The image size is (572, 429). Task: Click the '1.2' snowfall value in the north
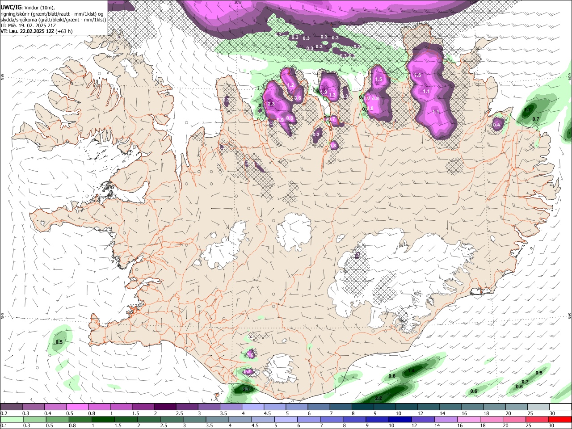[x=290, y=85]
